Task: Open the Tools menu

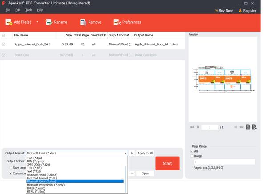Action: (28, 10)
